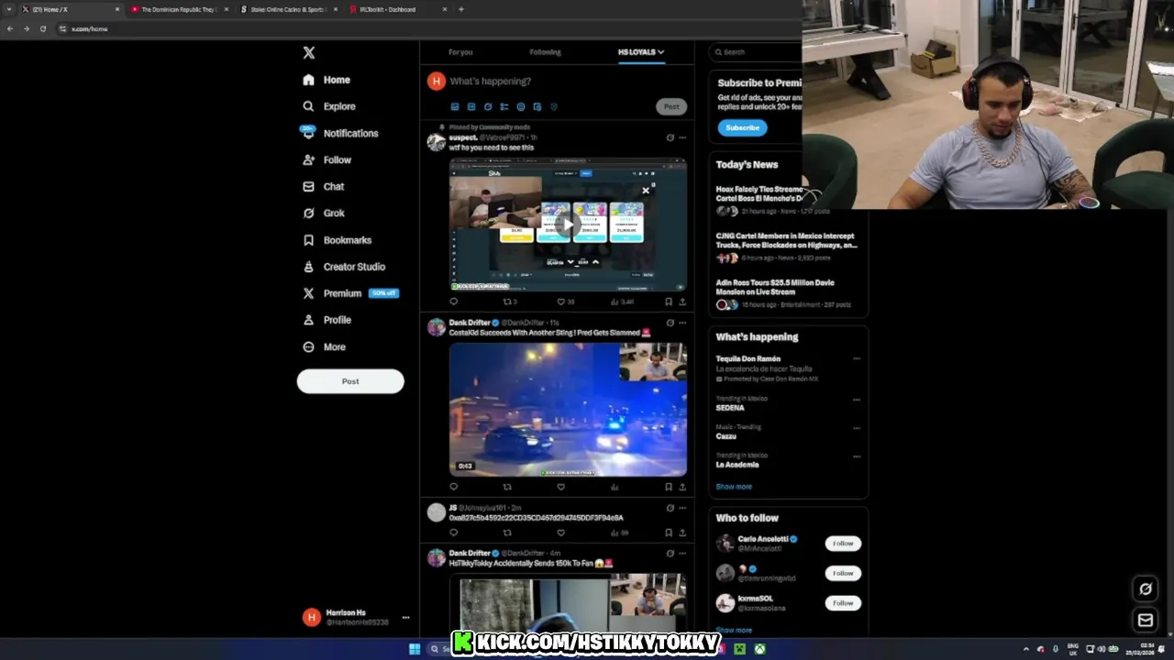The image size is (1174, 660).
Task: Switch to the IRLToolkit Dashboard browser tab
Action: [x=397, y=9]
